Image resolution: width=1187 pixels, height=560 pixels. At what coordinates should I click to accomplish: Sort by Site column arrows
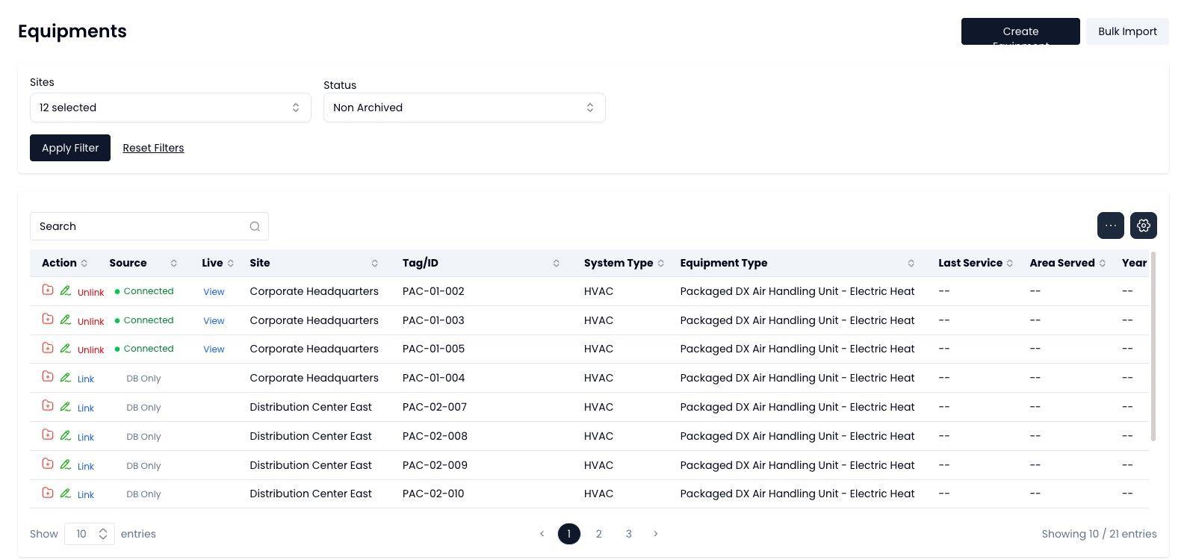click(375, 263)
